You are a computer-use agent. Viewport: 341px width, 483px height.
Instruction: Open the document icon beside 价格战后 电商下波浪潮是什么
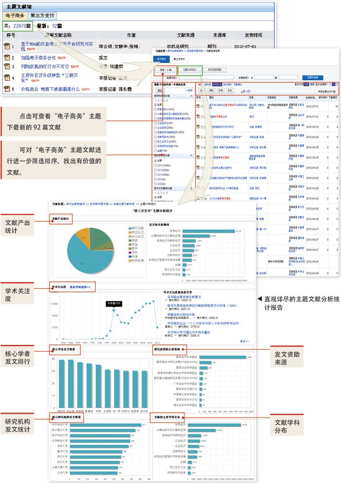pyautogui.click(x=7, y=89)
